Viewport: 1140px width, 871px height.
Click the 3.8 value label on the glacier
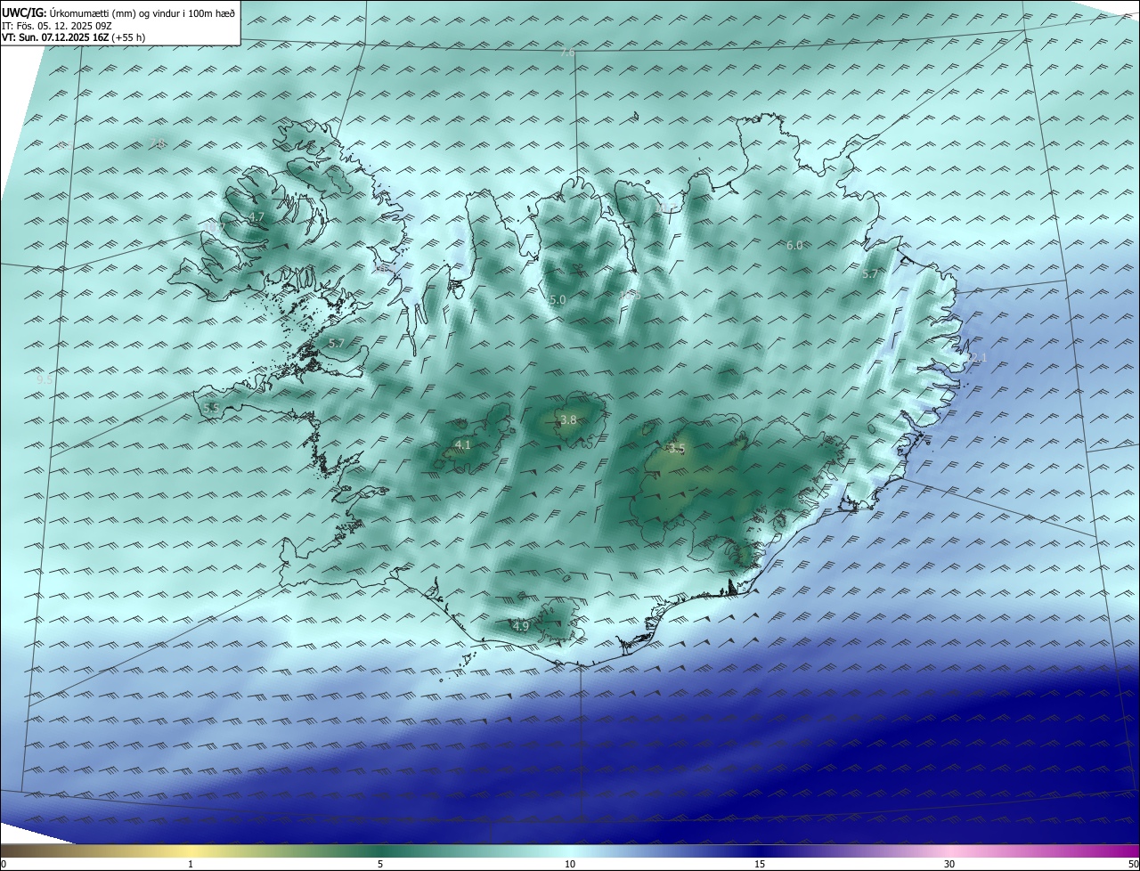tap(568, 419)
